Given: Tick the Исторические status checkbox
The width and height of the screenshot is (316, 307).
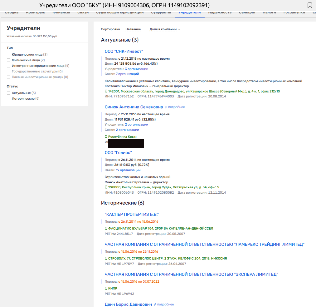Looking at the screenshot, I should click(x=9, y=99).
